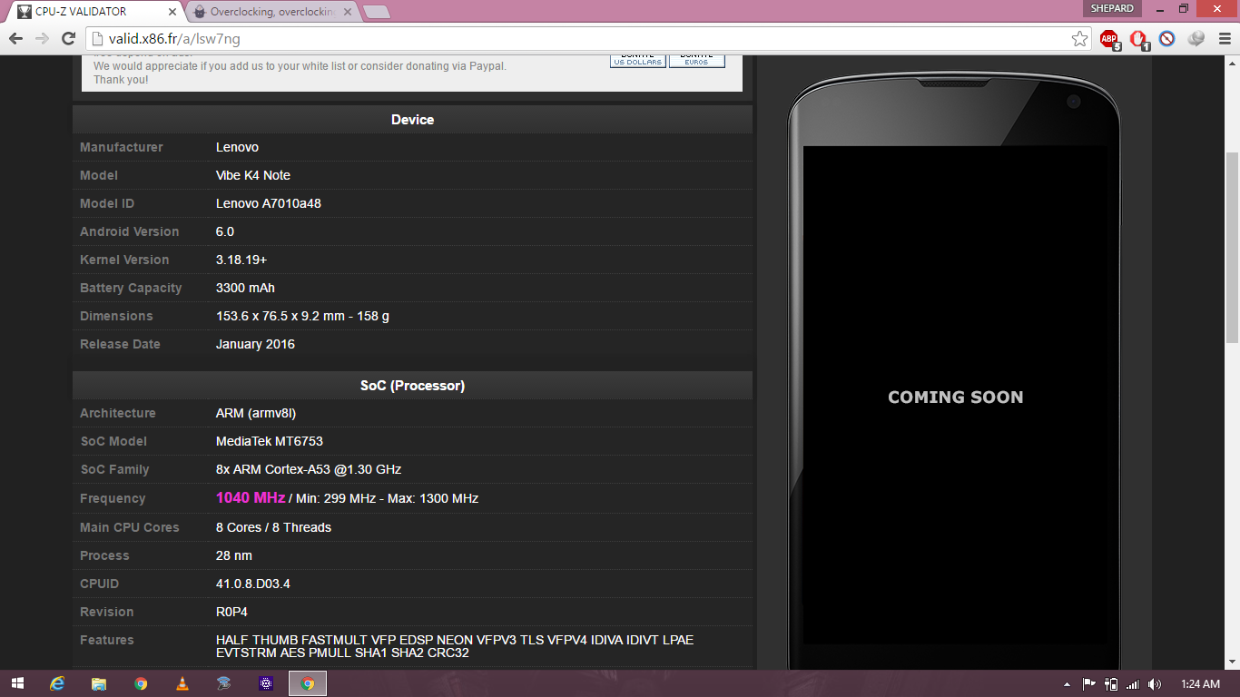Bookmark this page with the star
This screenshot has width=1240, height=697.
(1079, 39)
